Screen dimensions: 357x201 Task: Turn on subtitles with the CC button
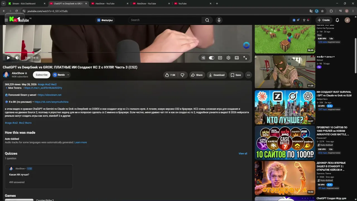220,58
